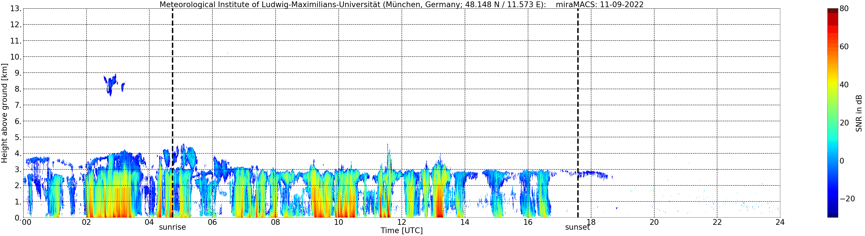The width and height of the screenshot is (865, 236).
Task: Click the time axis tick '22'
Action: (x=717, y=222)
